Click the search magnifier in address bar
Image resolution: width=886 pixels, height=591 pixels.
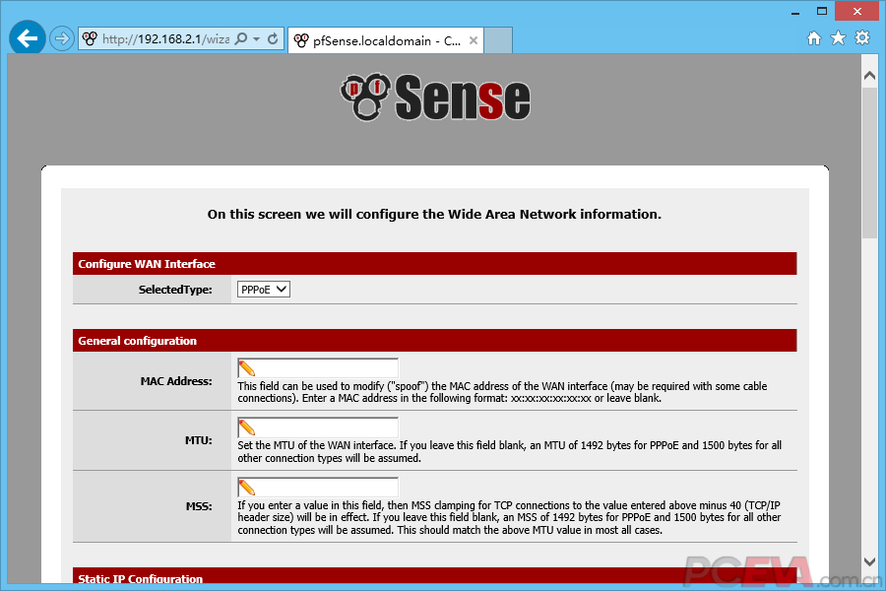coord(242,39)
